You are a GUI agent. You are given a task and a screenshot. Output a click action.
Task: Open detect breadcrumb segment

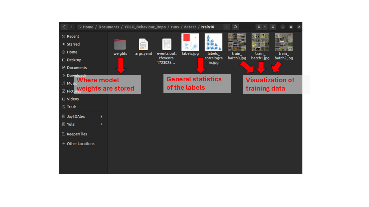[x=190, y=27]
